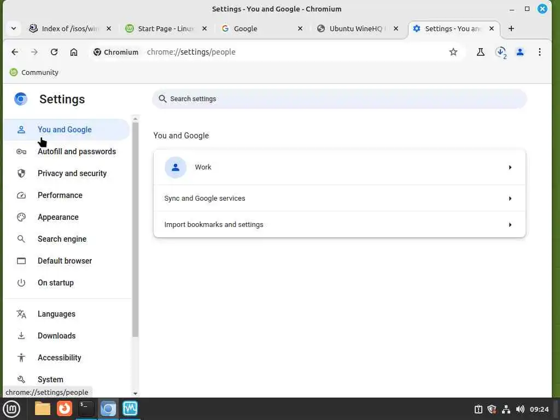Close the Start Page tab
Viewport: 560px width, 420px height.
click(x=205, y=28)
